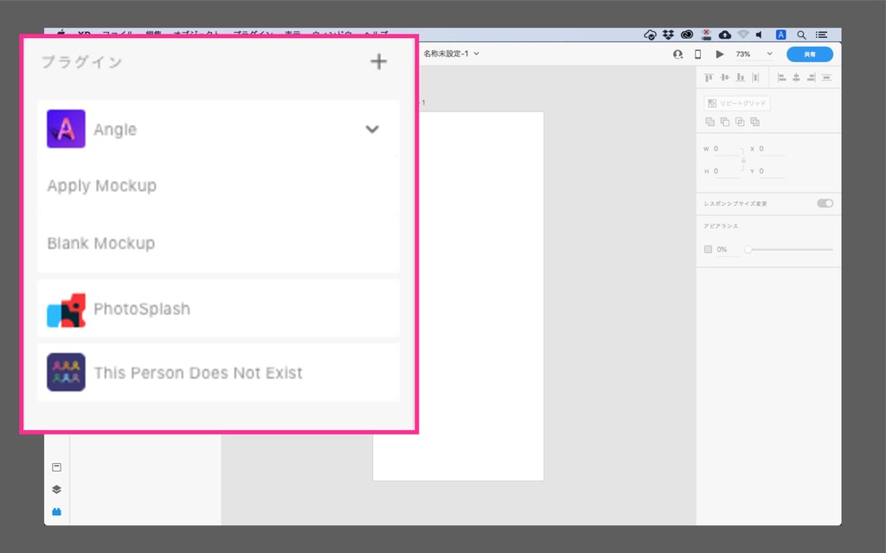Image resolution: width=886 pixels, height=553 pixels.
Task: Click the Angle plugin icon
Action: (66, 129)
